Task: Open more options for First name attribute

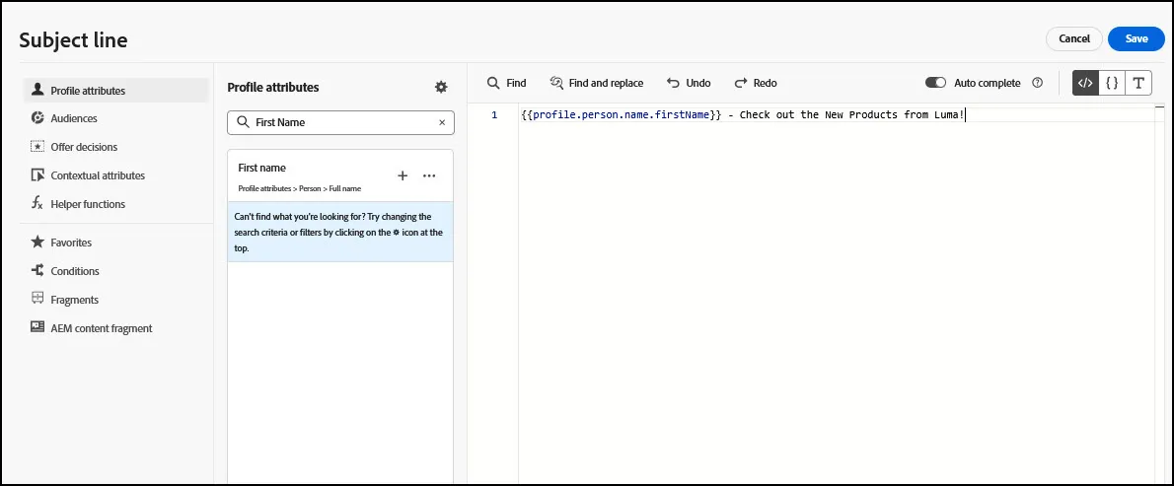Action: click(429, 175)
